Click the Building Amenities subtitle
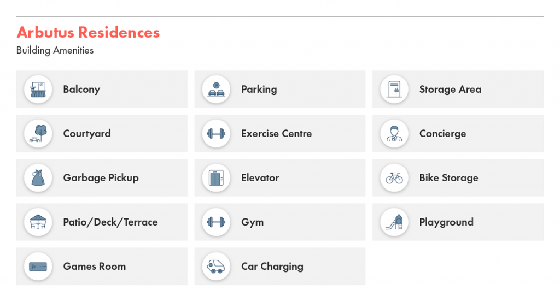This screenshot has width=560, height=302. coord(55,50)
